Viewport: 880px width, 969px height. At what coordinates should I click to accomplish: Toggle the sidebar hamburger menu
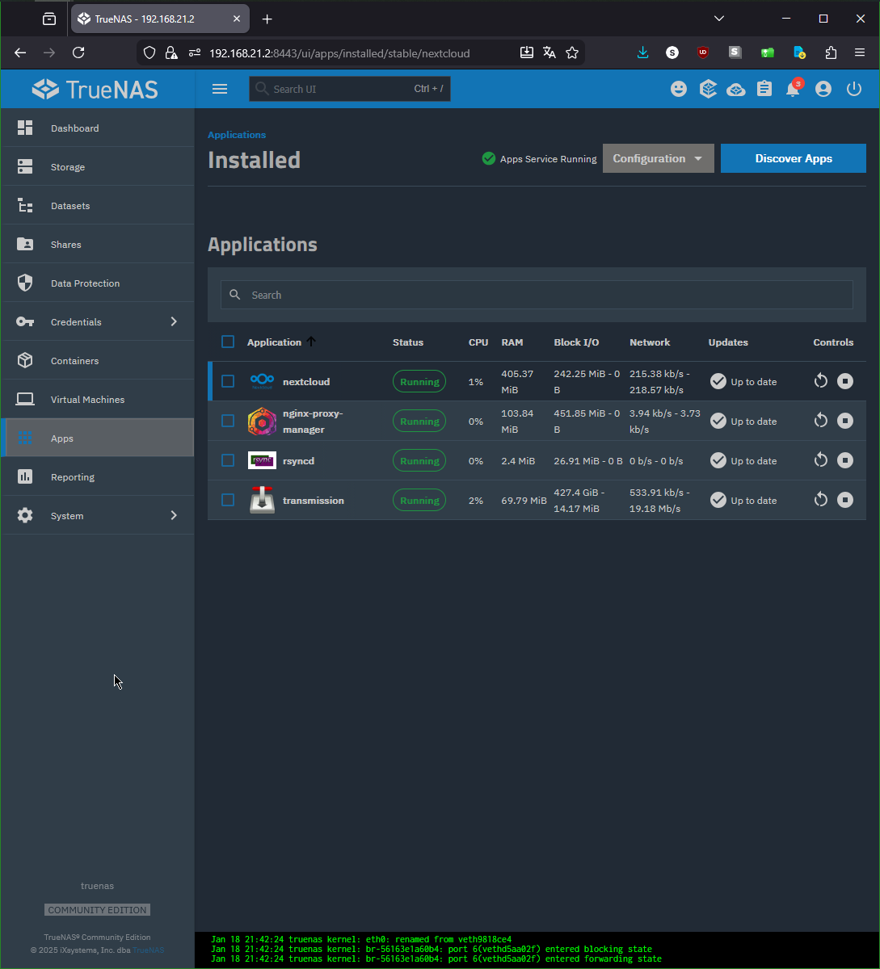click(220, 89)
